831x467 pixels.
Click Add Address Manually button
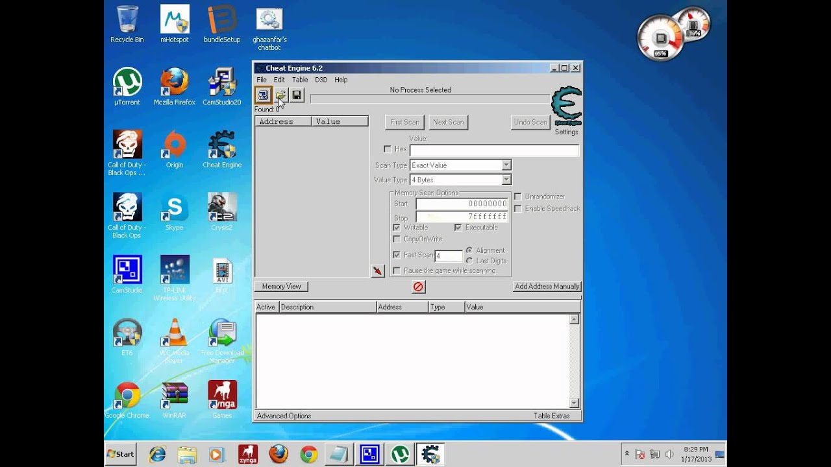(x=547, y=287)
